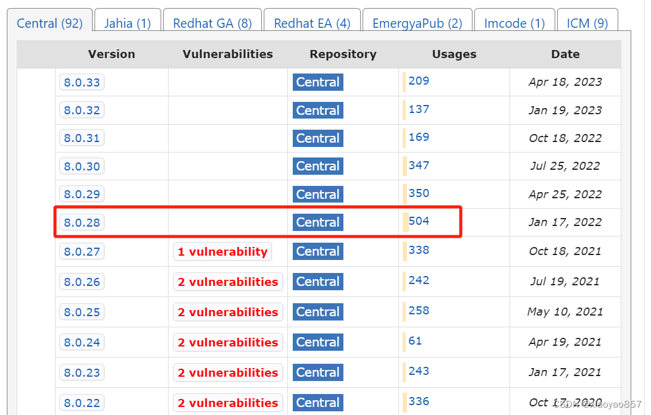
Task: Click the Central repository badge for 8.0.29
Action: [318, 194]
